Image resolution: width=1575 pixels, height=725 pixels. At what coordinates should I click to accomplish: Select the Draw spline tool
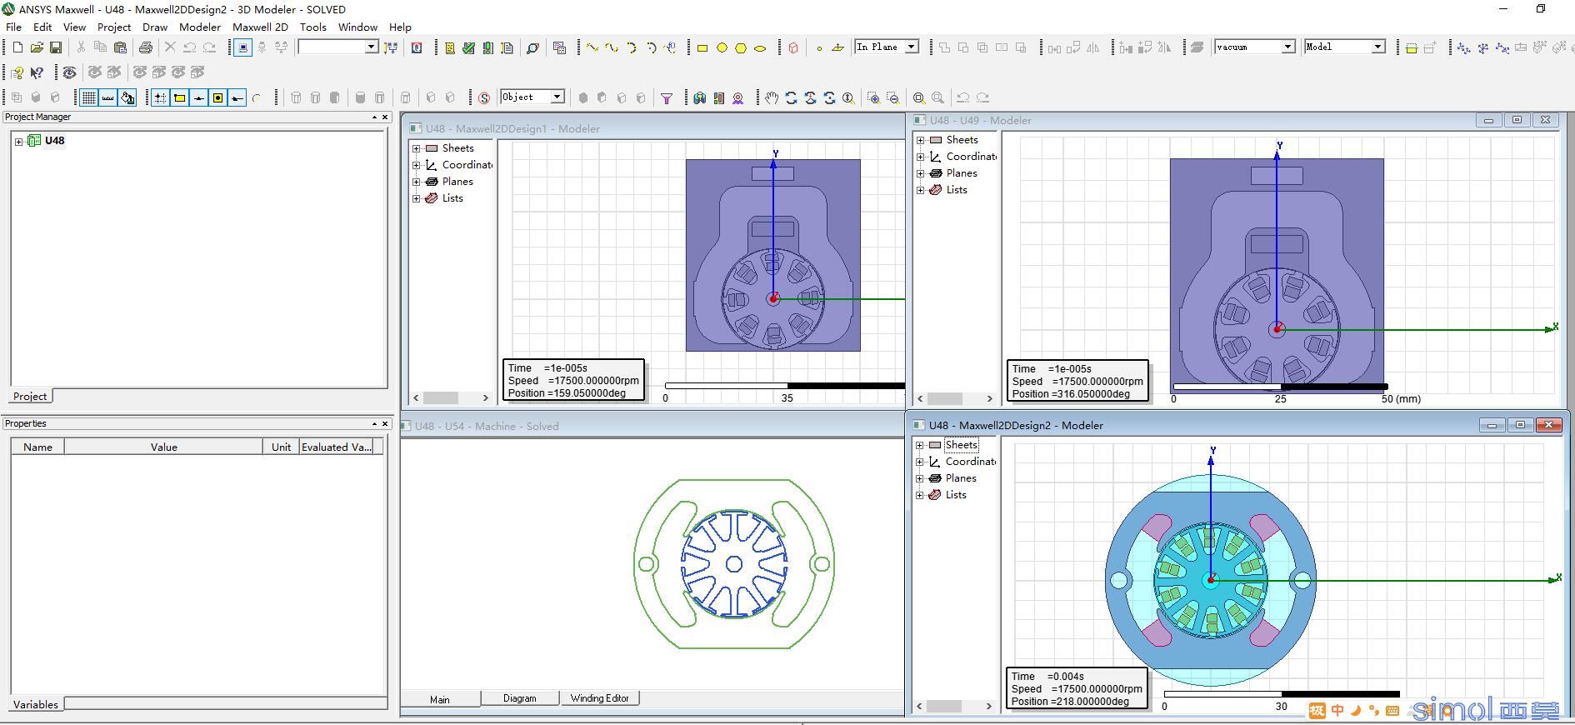click(612, 47)
